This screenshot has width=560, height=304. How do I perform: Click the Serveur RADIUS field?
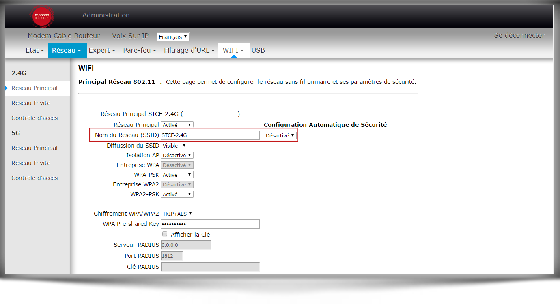[186, 245]
